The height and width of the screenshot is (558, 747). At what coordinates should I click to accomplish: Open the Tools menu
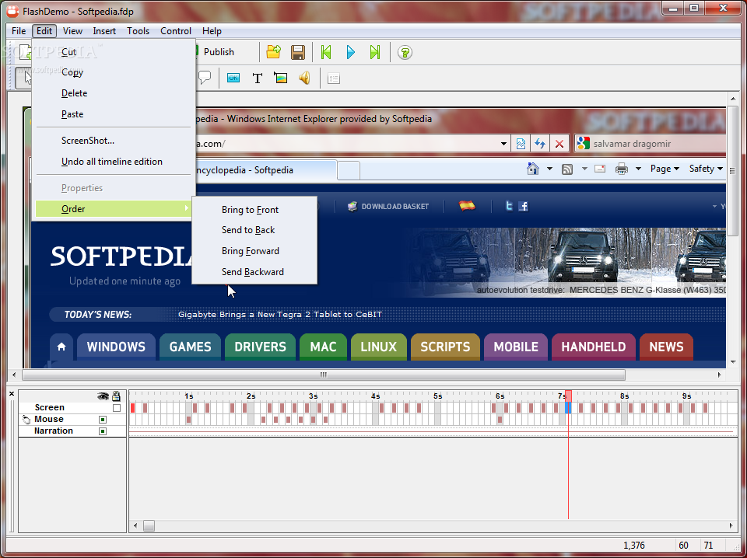(x=139, y=31)
